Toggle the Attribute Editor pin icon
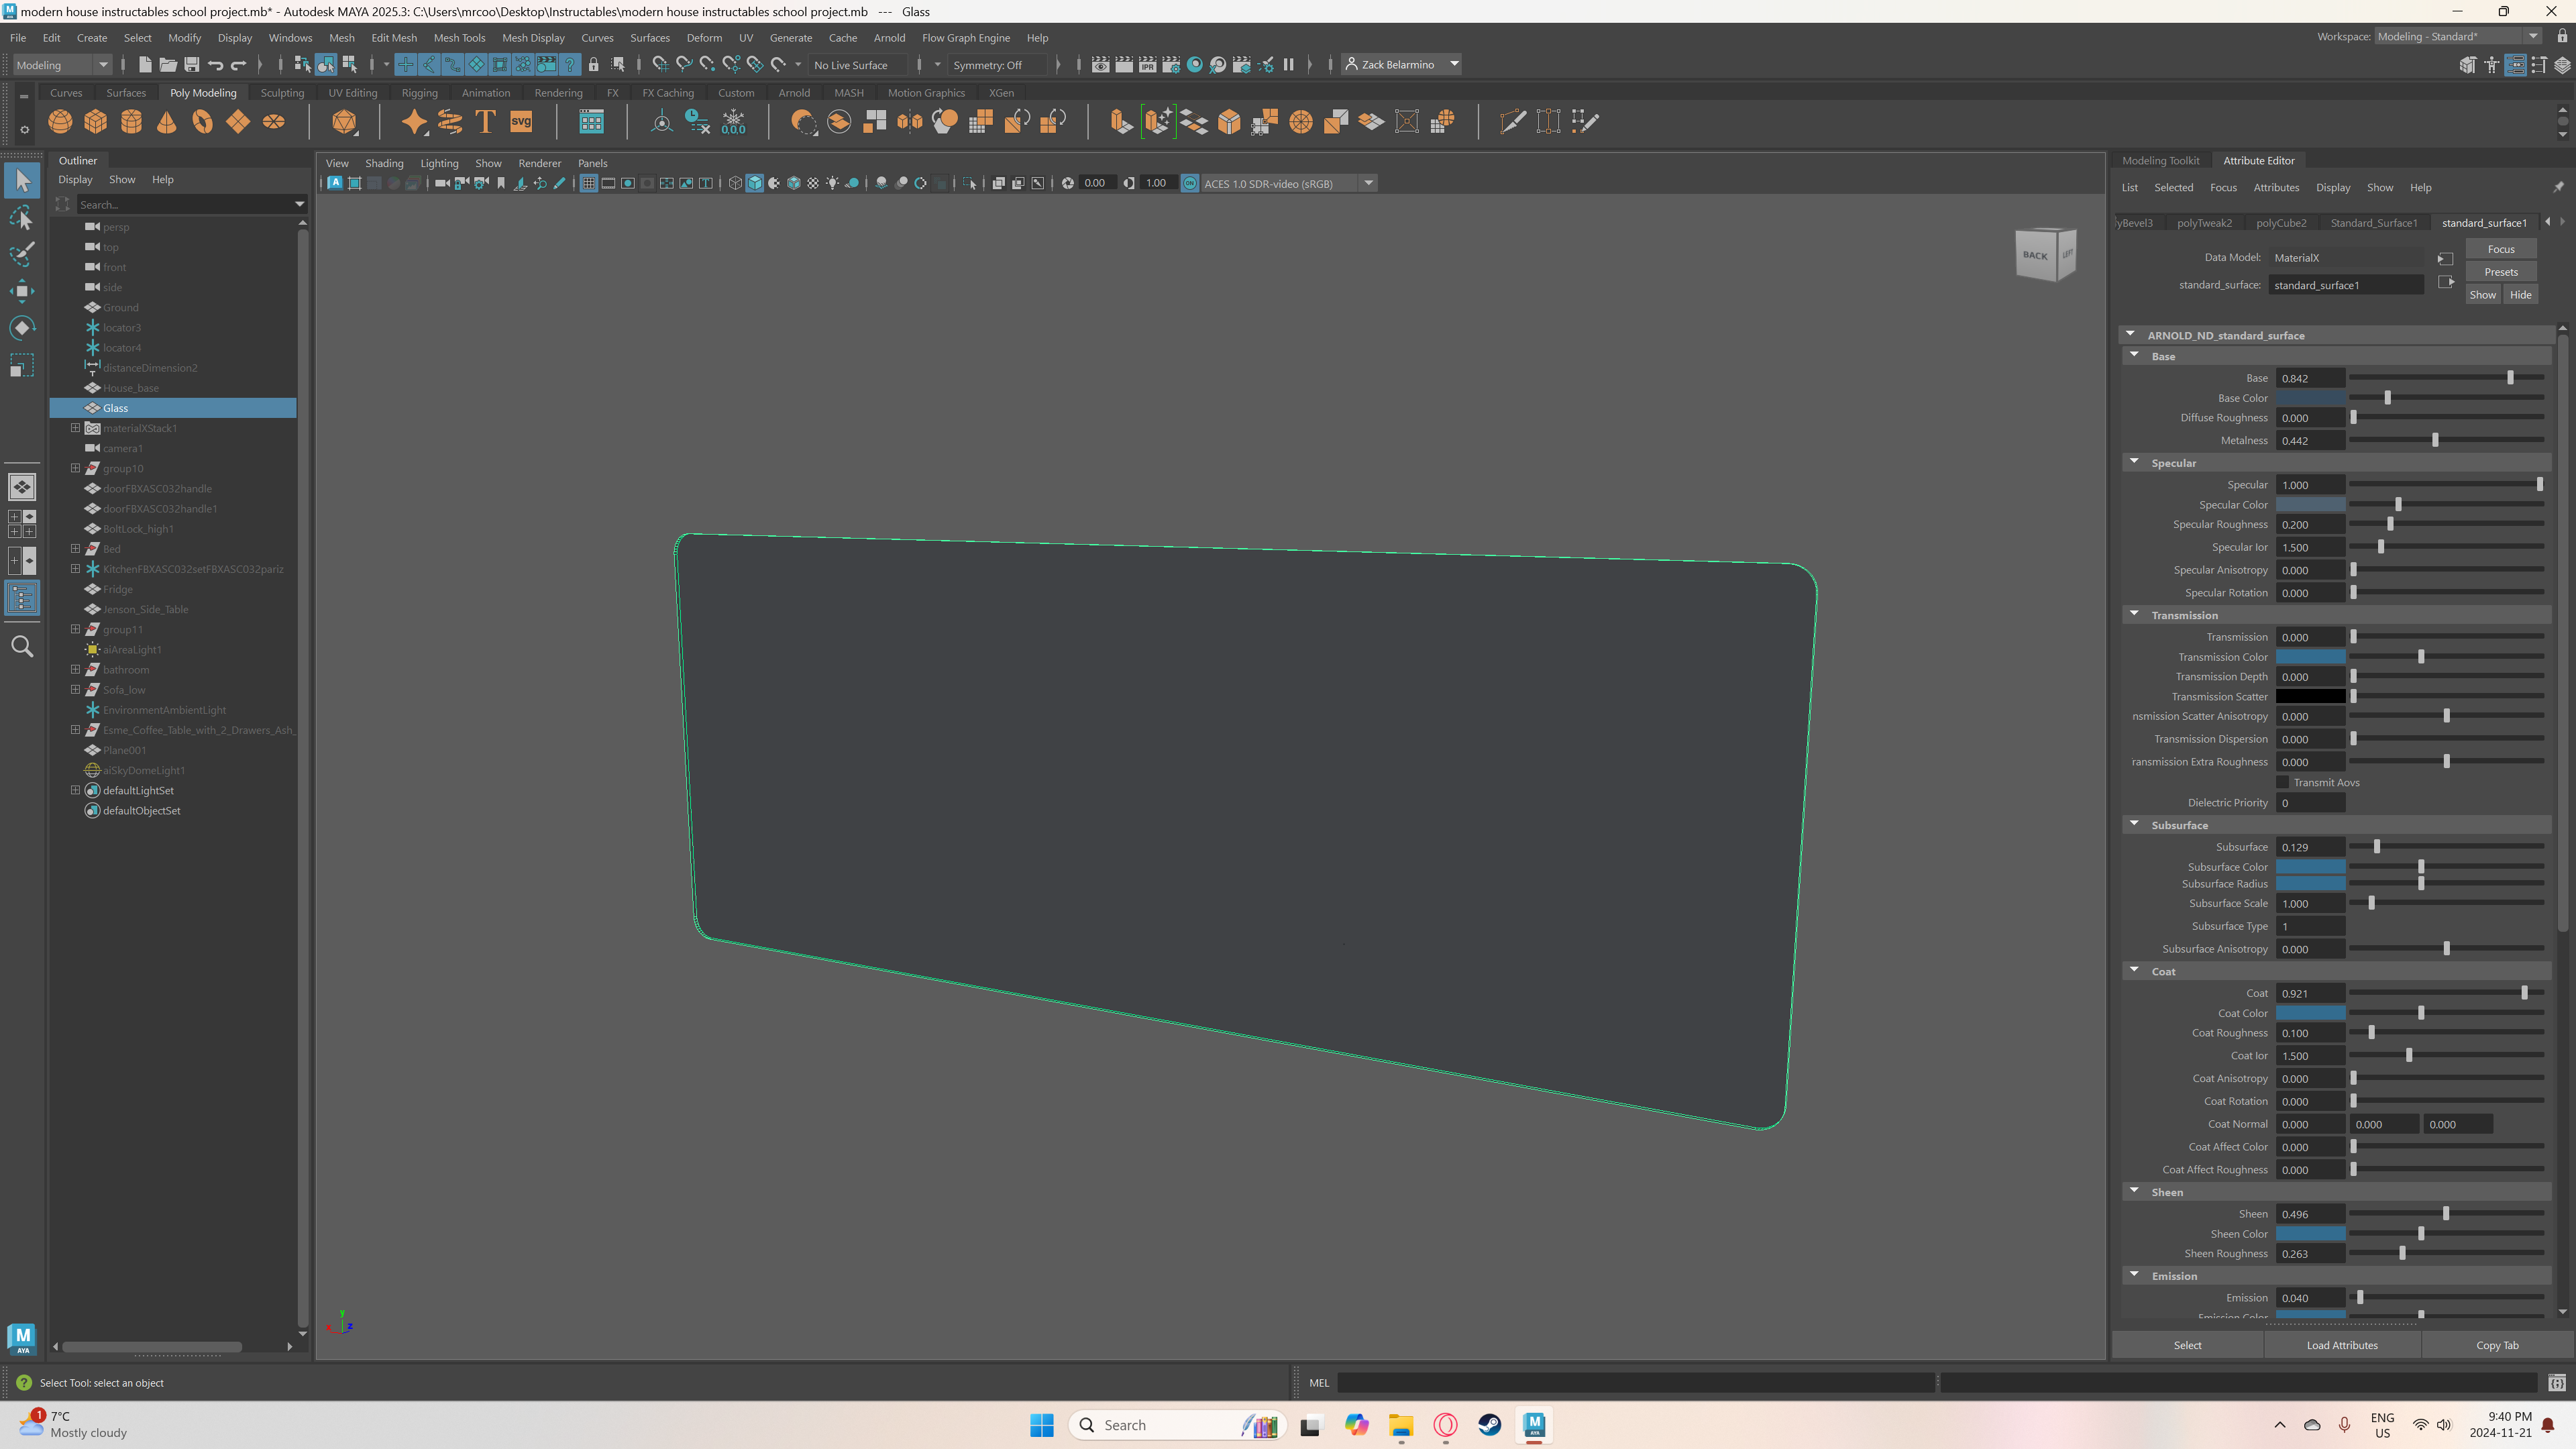This screenshot has height=1449, width=2576. click(x=2559, y=187)
